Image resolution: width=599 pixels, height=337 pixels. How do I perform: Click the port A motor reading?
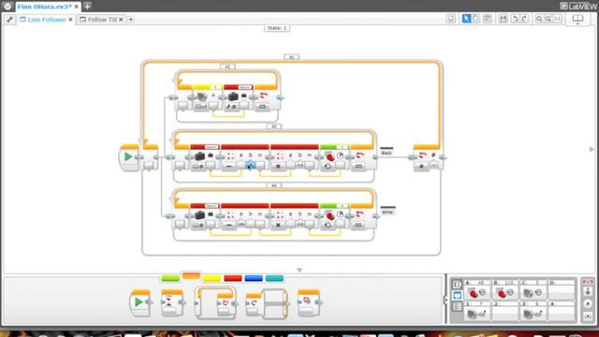[x=476, y=290]
